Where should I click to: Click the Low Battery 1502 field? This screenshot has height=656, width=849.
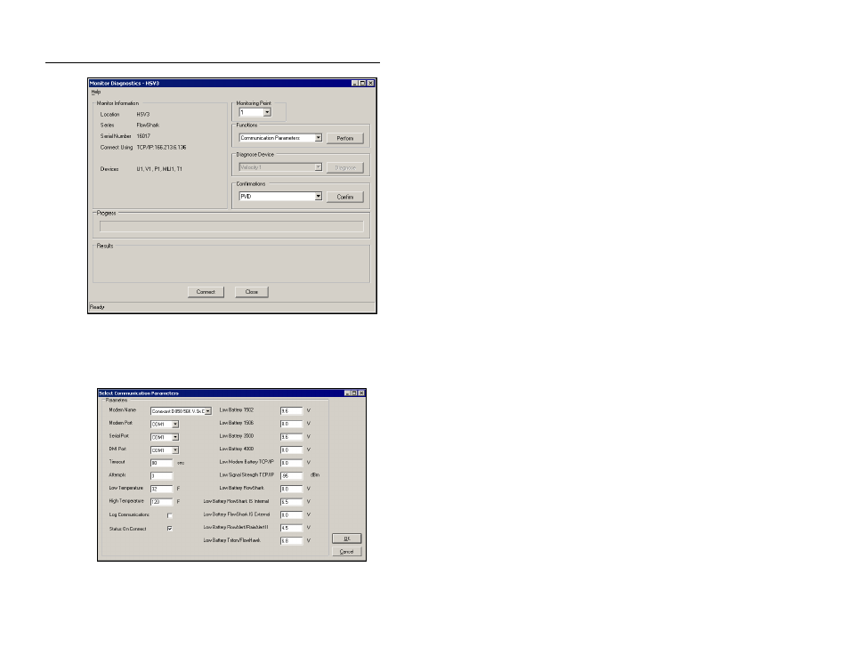tap(291, 411)
